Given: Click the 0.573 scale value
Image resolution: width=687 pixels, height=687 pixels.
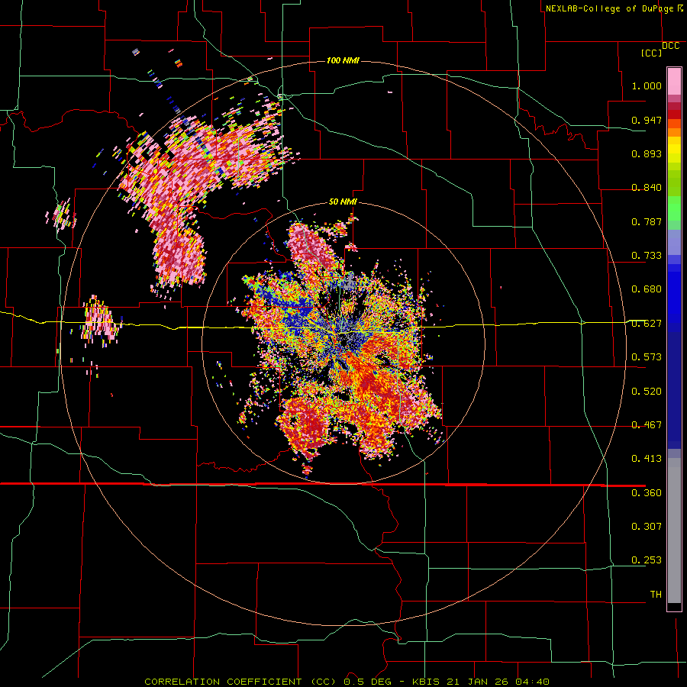Looking at the screenshot, I should tap(647, 357).
